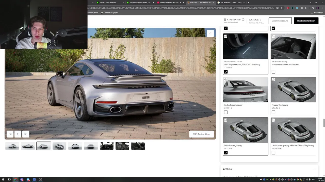Click the page vertical scrollbar
The width and height of the screenshot is (325, 182).
pos(324,123)
